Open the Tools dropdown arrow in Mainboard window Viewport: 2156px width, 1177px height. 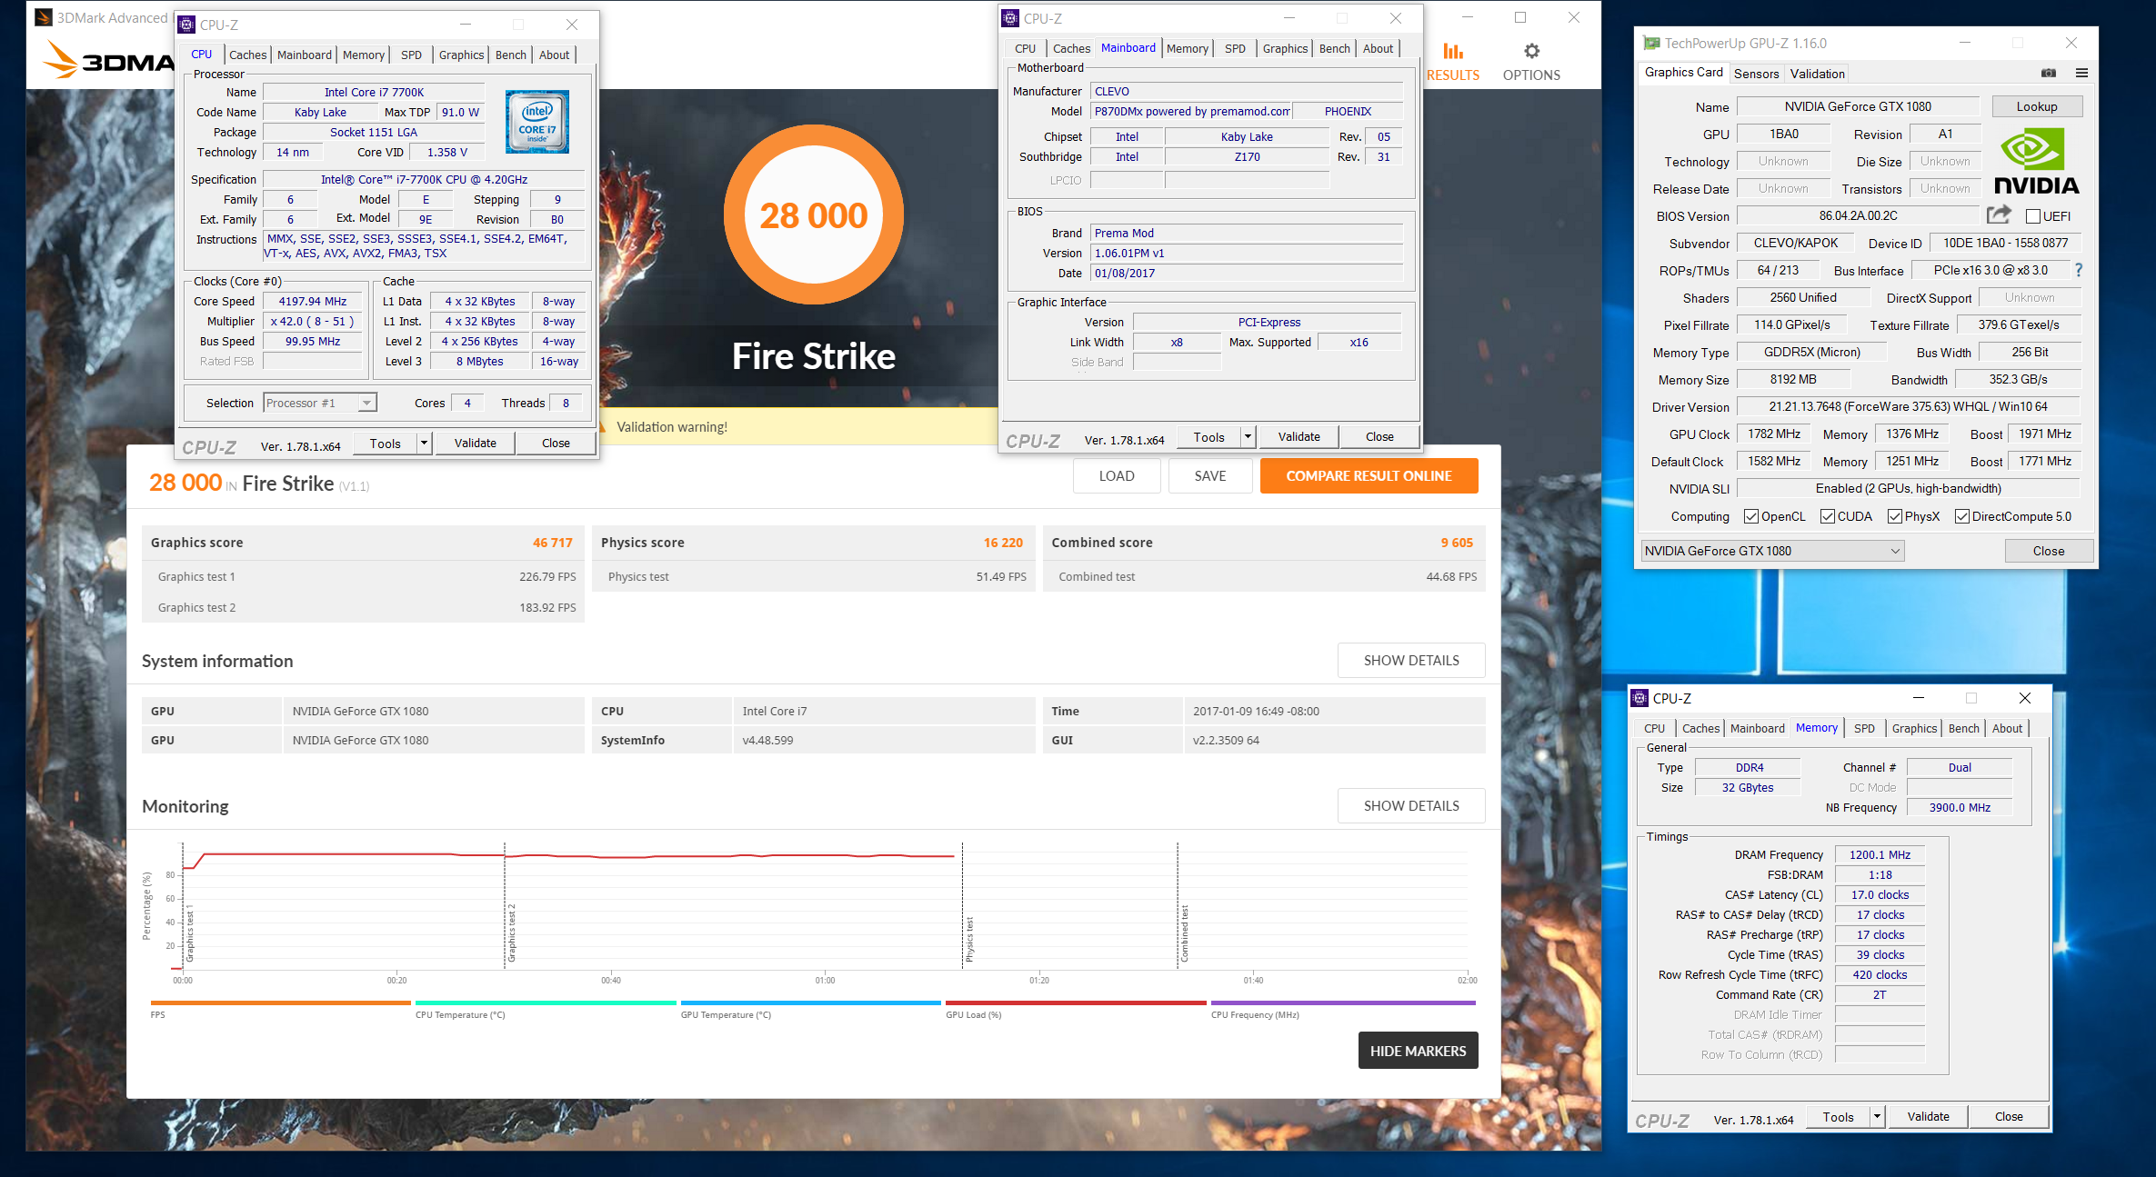[x=1248, y=437]
